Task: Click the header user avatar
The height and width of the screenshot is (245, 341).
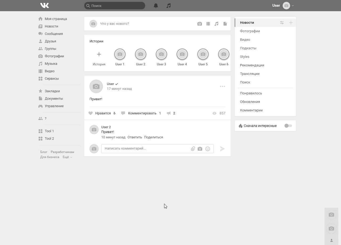Action: 286,6
